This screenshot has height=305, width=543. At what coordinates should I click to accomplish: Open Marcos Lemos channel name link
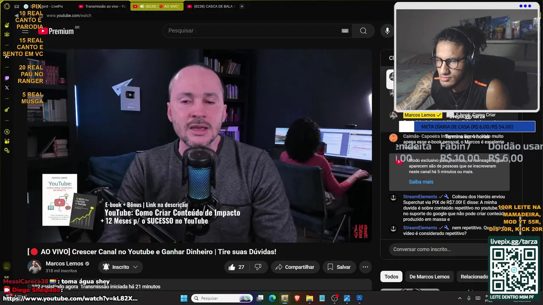point(64,263)
